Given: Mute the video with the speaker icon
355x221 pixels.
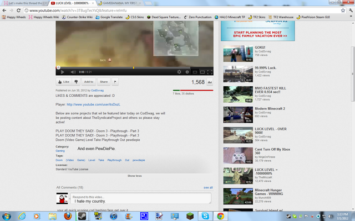Looking at the screenshot, I should coord(73,72).
